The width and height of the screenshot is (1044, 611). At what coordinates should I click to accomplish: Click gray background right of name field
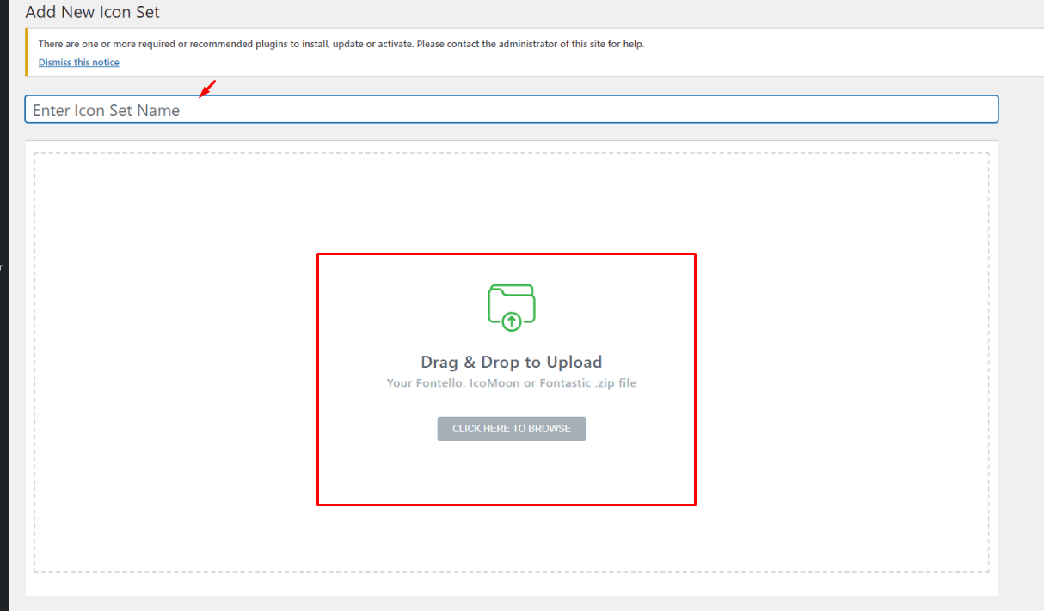click(1021, 109)
